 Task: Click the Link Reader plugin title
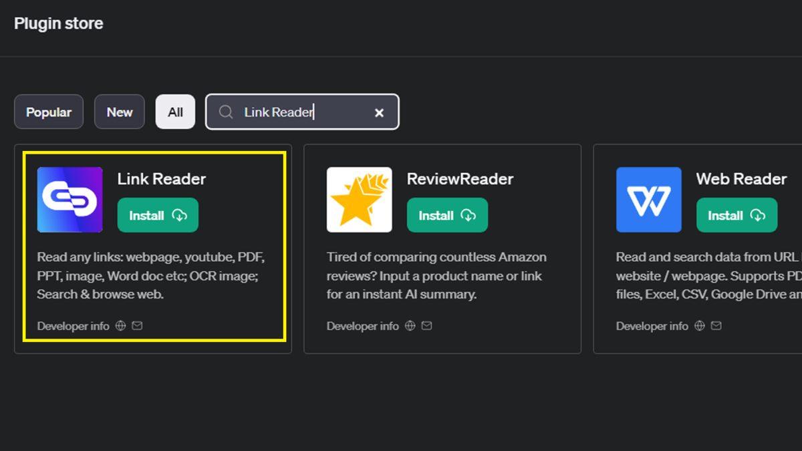pos(162,179)
